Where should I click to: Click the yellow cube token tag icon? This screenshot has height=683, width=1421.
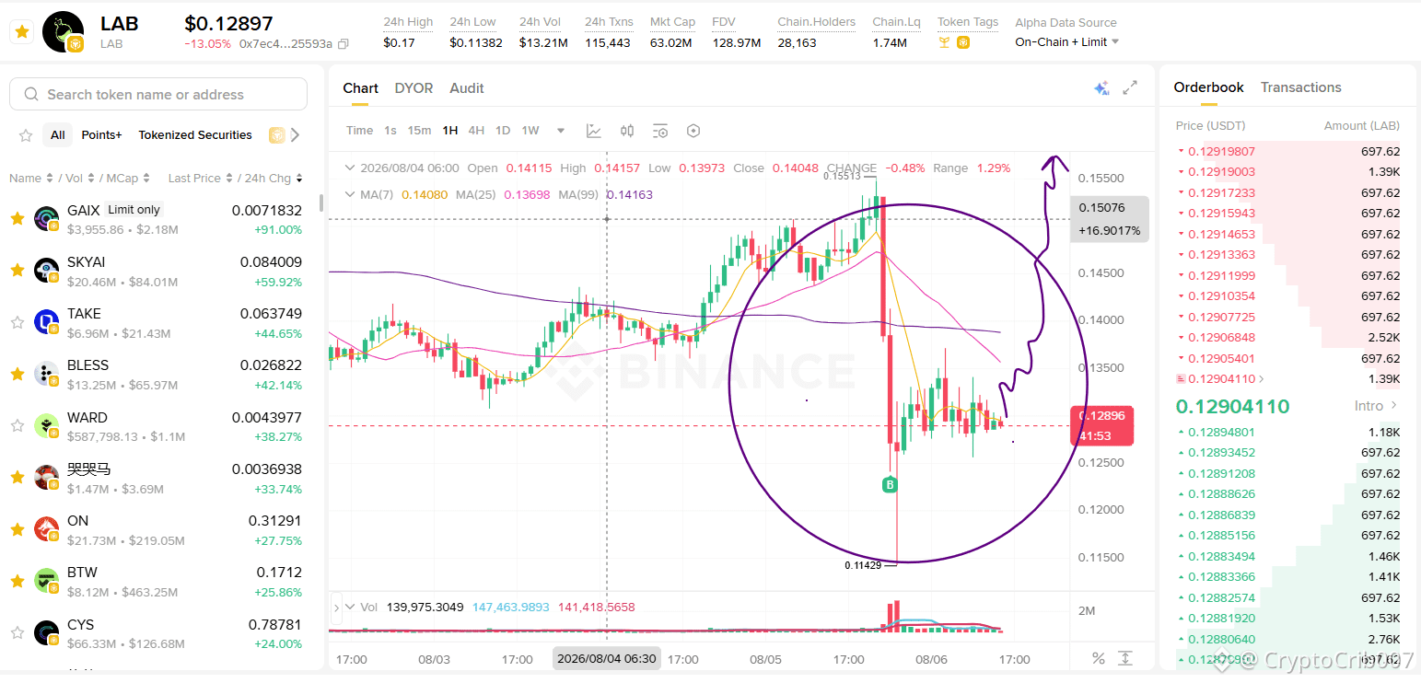point(963,42)
